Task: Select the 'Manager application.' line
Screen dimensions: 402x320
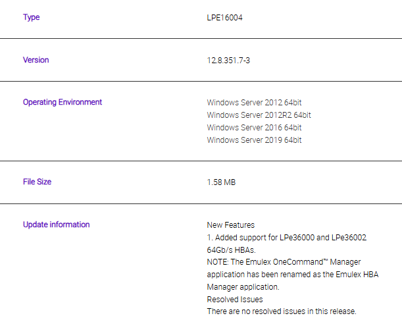Action: click(243, 287)
